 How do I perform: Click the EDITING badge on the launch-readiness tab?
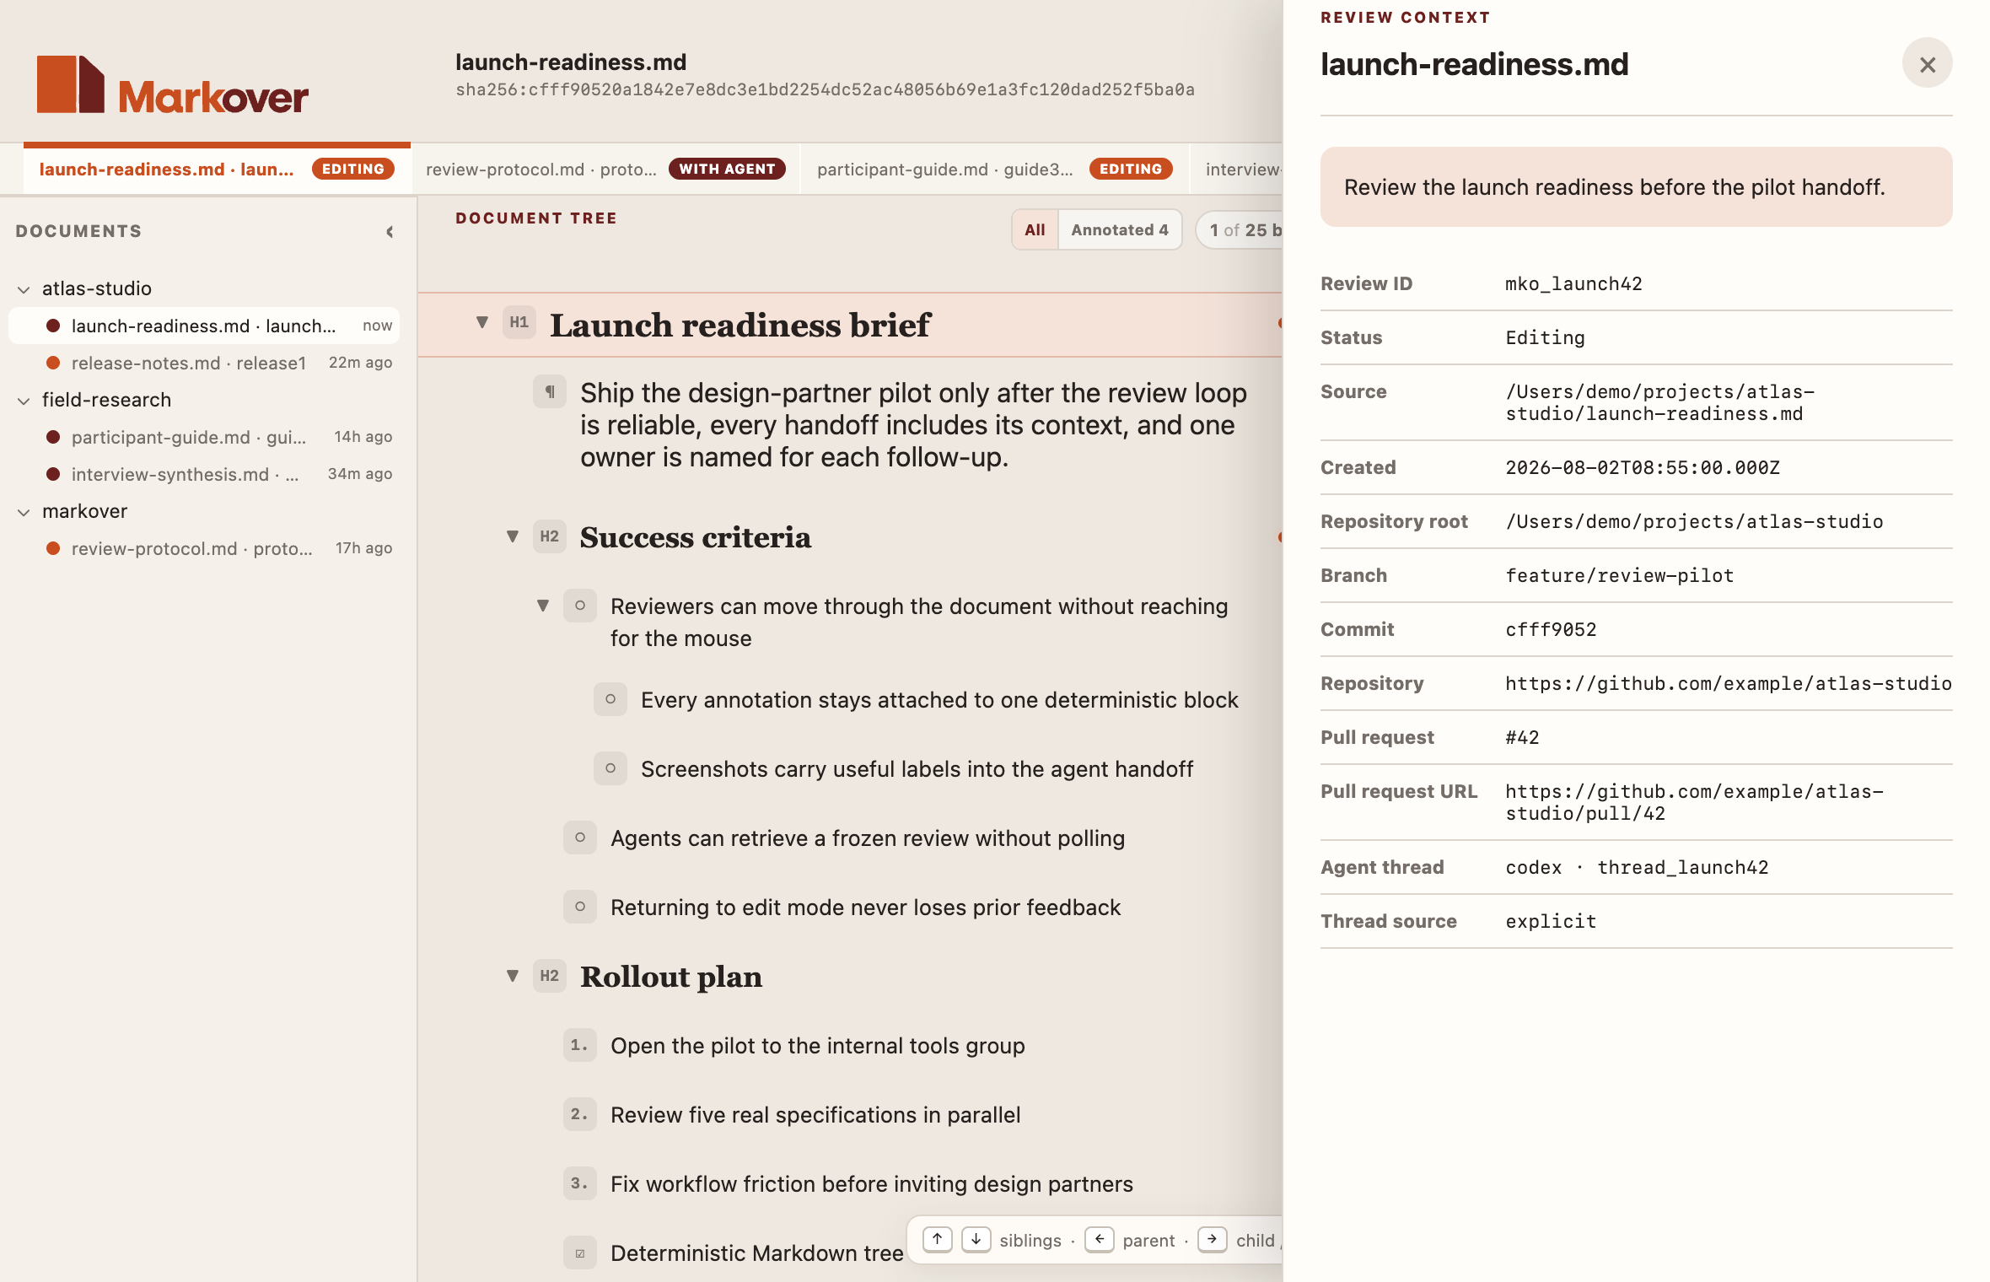pos(352,169)
